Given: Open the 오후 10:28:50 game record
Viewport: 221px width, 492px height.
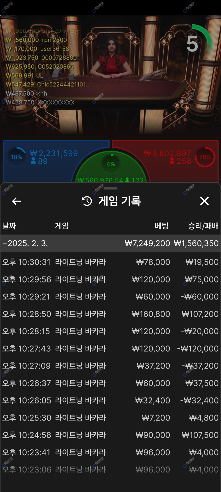Looking at the screenshot, I should point(110,314).
